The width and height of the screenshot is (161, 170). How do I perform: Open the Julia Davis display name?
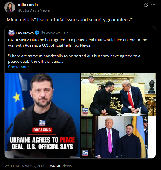click(27, 5)
